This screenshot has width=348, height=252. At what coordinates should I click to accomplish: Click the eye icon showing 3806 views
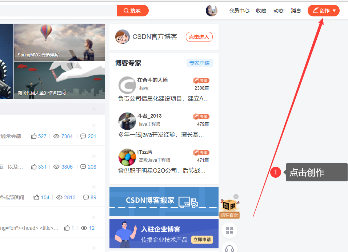pos(56,167)
